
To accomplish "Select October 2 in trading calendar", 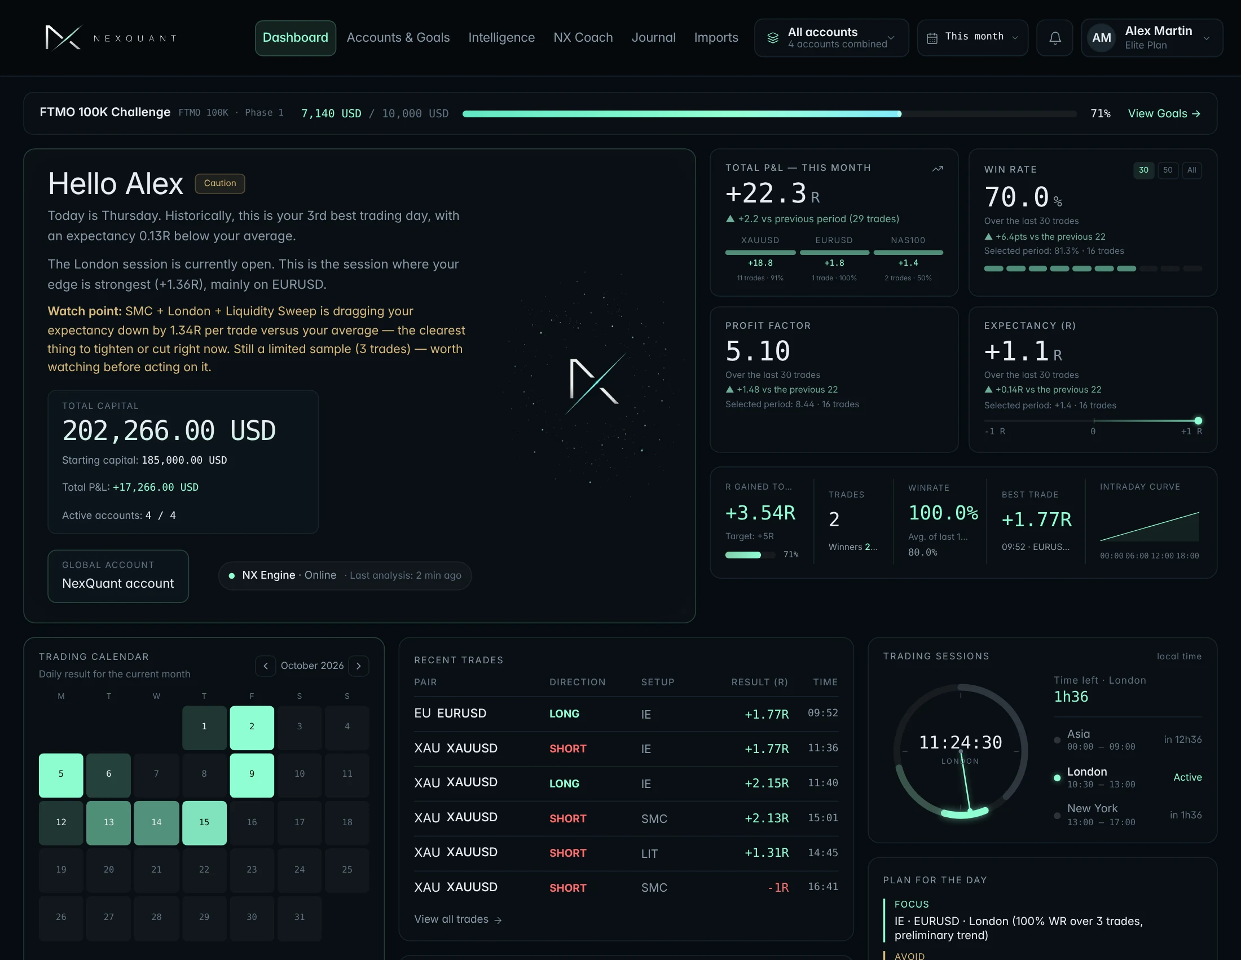I will [x=252, y=728].
